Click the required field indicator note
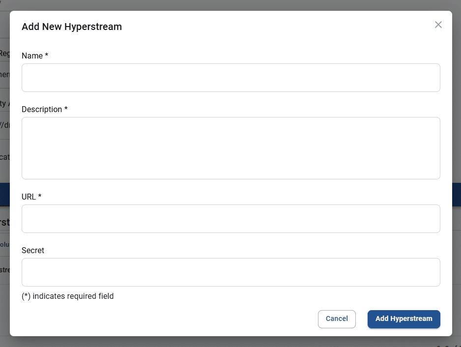Viewport: 461px width, 347px height. (68, 296)
